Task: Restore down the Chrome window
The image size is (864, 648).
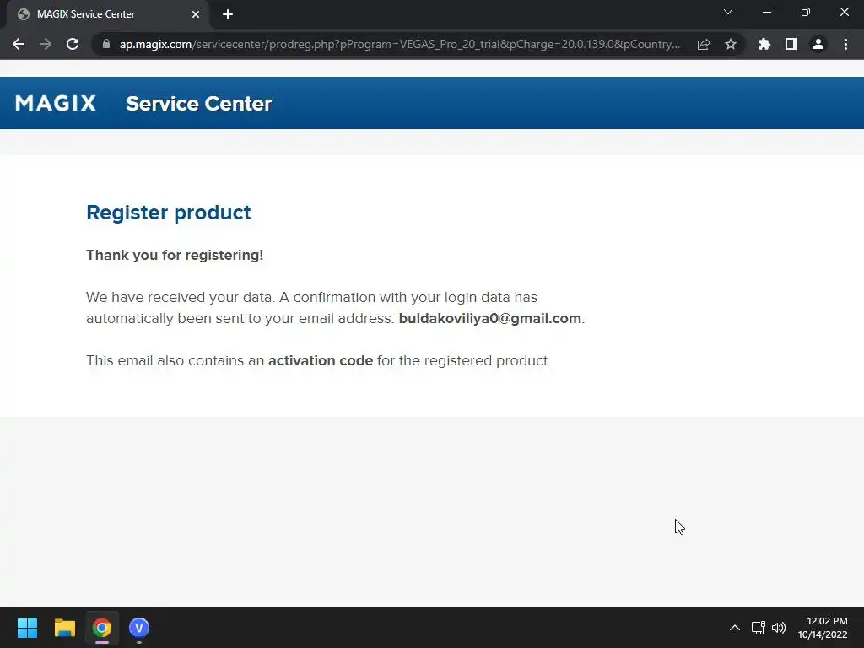Action: pyautogui.click(x=806, y=12)
